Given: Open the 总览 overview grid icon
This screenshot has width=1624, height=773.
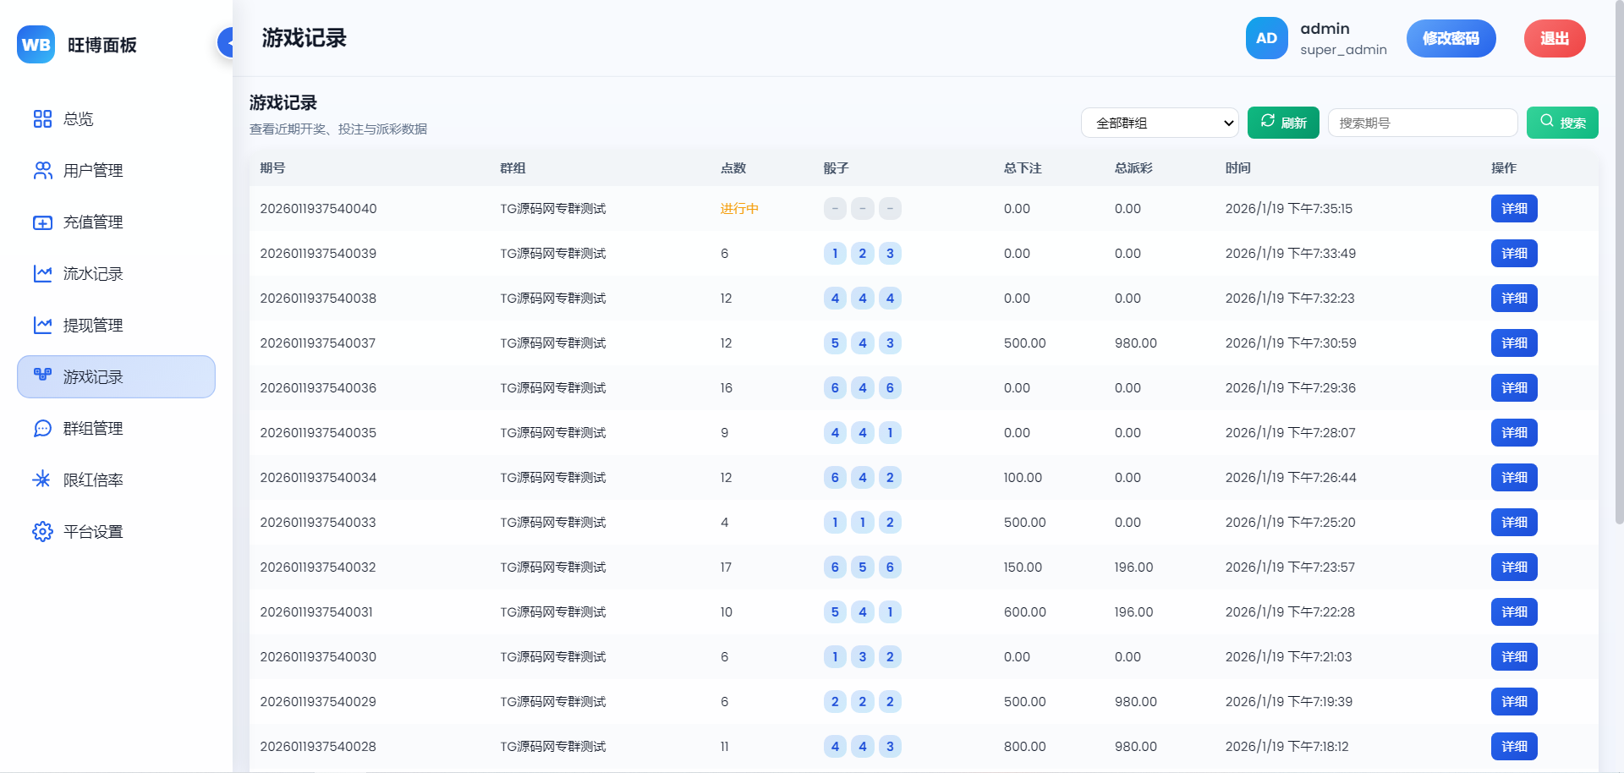Looking at the screenshot, I should [42, 119].
